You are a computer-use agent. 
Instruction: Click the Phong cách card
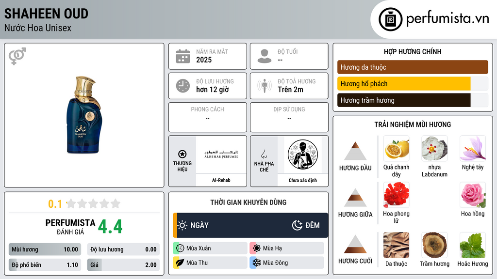[208, 117]
